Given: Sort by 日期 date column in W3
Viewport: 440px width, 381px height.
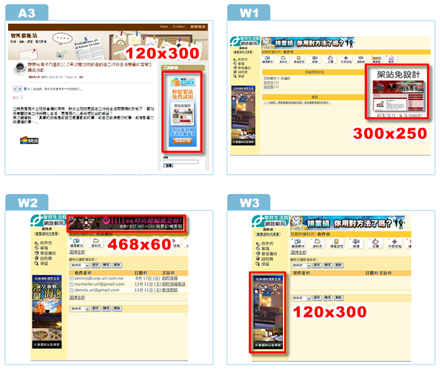Looking at the screenshot, I should click(371, 273).
